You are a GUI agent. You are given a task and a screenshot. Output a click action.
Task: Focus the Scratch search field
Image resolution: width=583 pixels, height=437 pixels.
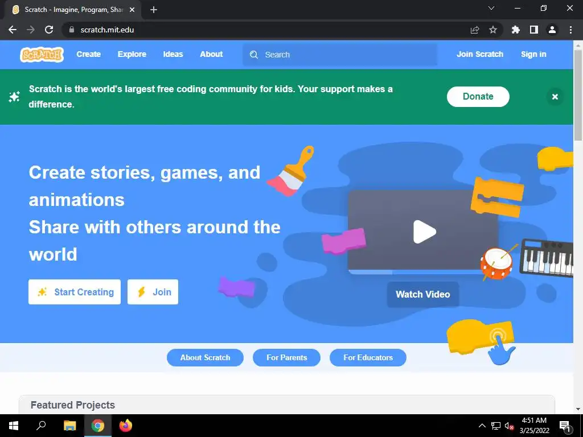point(340,55)
